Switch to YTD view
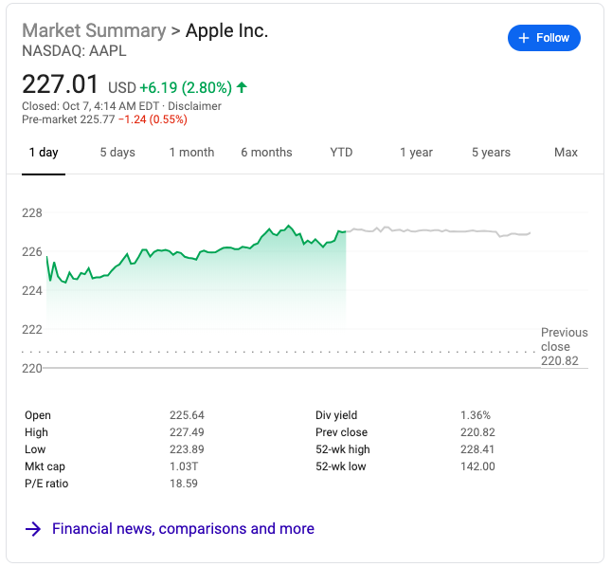Screen dimensions: 612x567 pyautogui.click(x=341, y=153)
